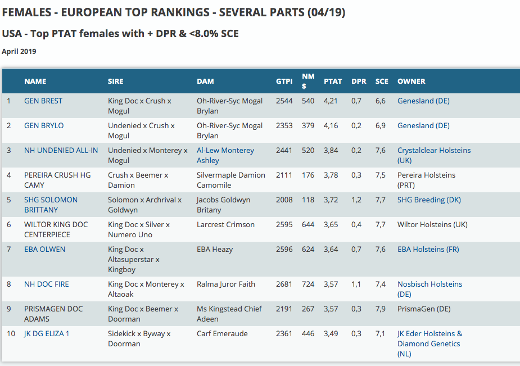Viewport: 520px width, 366px height.
Task: Open dam link Al-Lew Monterey Ashley
Action: [x=225, y=155]
